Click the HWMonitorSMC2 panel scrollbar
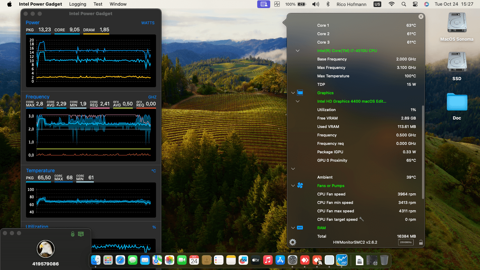The image size is (480, 270). coord(423,151)
